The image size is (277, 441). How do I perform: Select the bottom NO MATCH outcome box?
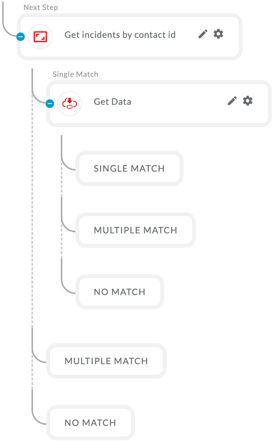pyautogui.click(x=91, y=423)
